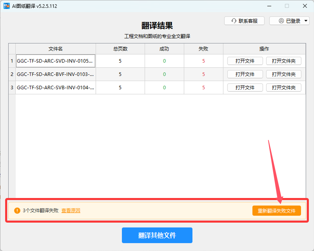The image size is (314, 251).
Task: Select file name GGC-TF-SD-ARC-SVD-INV-0105...
Action: pos(55,61)
